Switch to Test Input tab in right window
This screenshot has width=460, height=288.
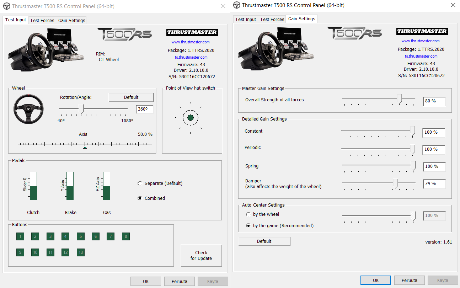pos(246,19)
